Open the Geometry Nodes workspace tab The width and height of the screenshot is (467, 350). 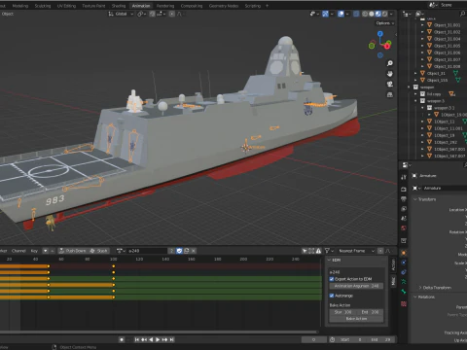pyautogui.click(x=224, y=6)
